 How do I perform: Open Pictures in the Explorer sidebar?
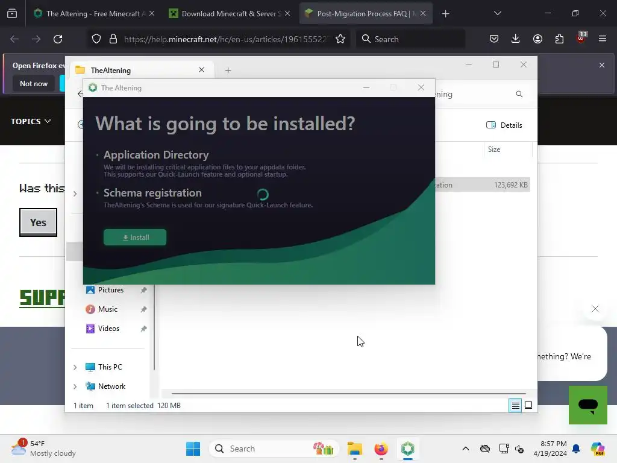click(110, 290)
